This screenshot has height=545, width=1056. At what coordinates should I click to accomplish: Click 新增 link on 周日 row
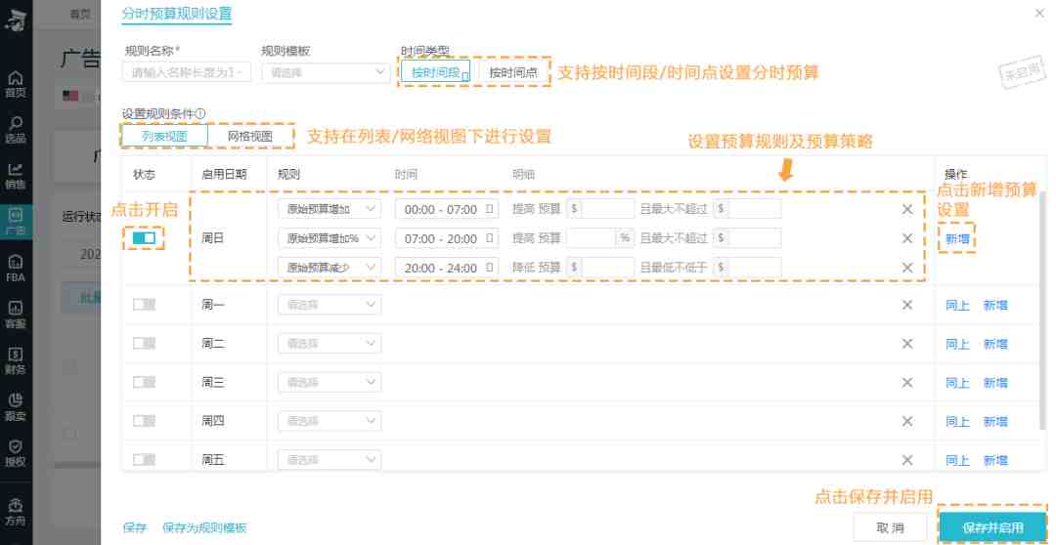coord(957,238)
